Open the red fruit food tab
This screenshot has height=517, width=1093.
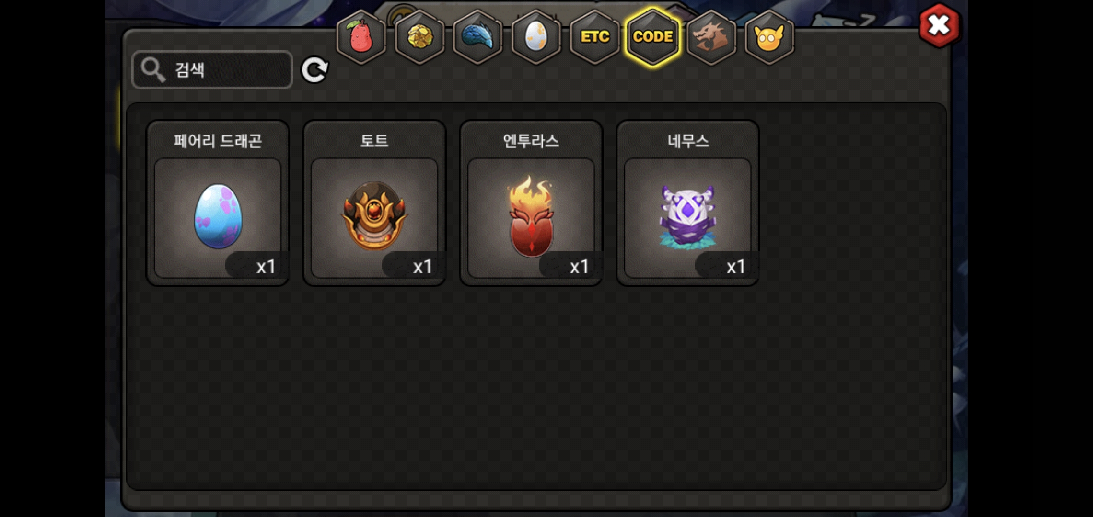[x=361, y=37]
